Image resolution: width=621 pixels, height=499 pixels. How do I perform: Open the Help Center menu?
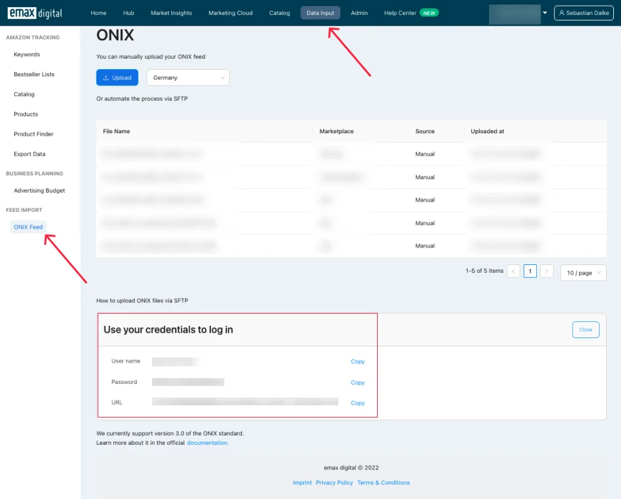(x=400, y=13)
